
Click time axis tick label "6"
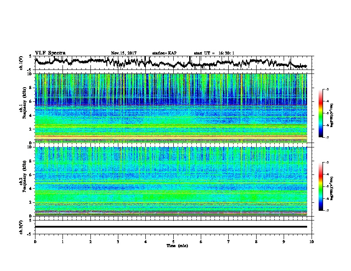point(201,242)
